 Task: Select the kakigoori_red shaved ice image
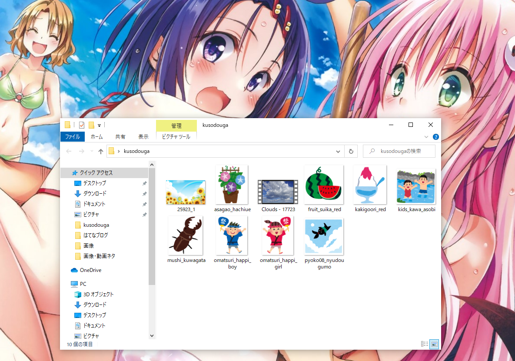pos(370,189)
